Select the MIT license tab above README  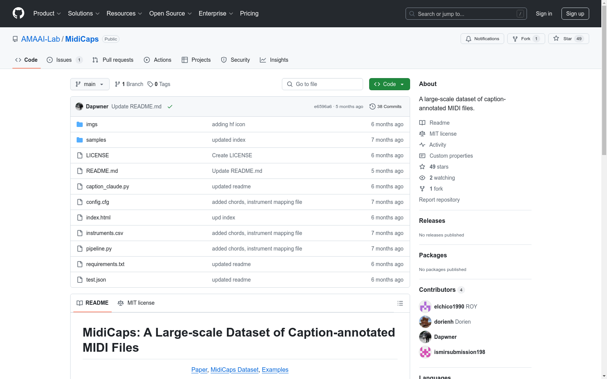(x=136, y=303)
